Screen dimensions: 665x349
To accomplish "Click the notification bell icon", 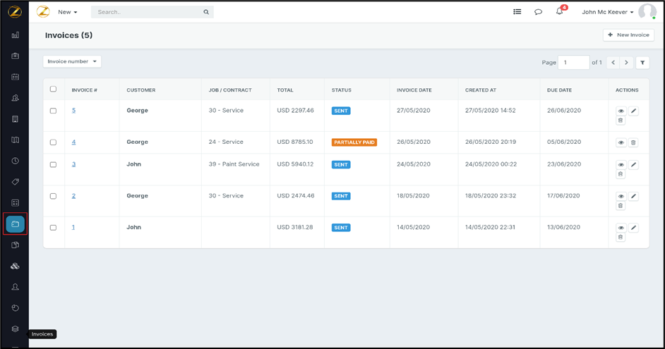I will click(559, 12).
